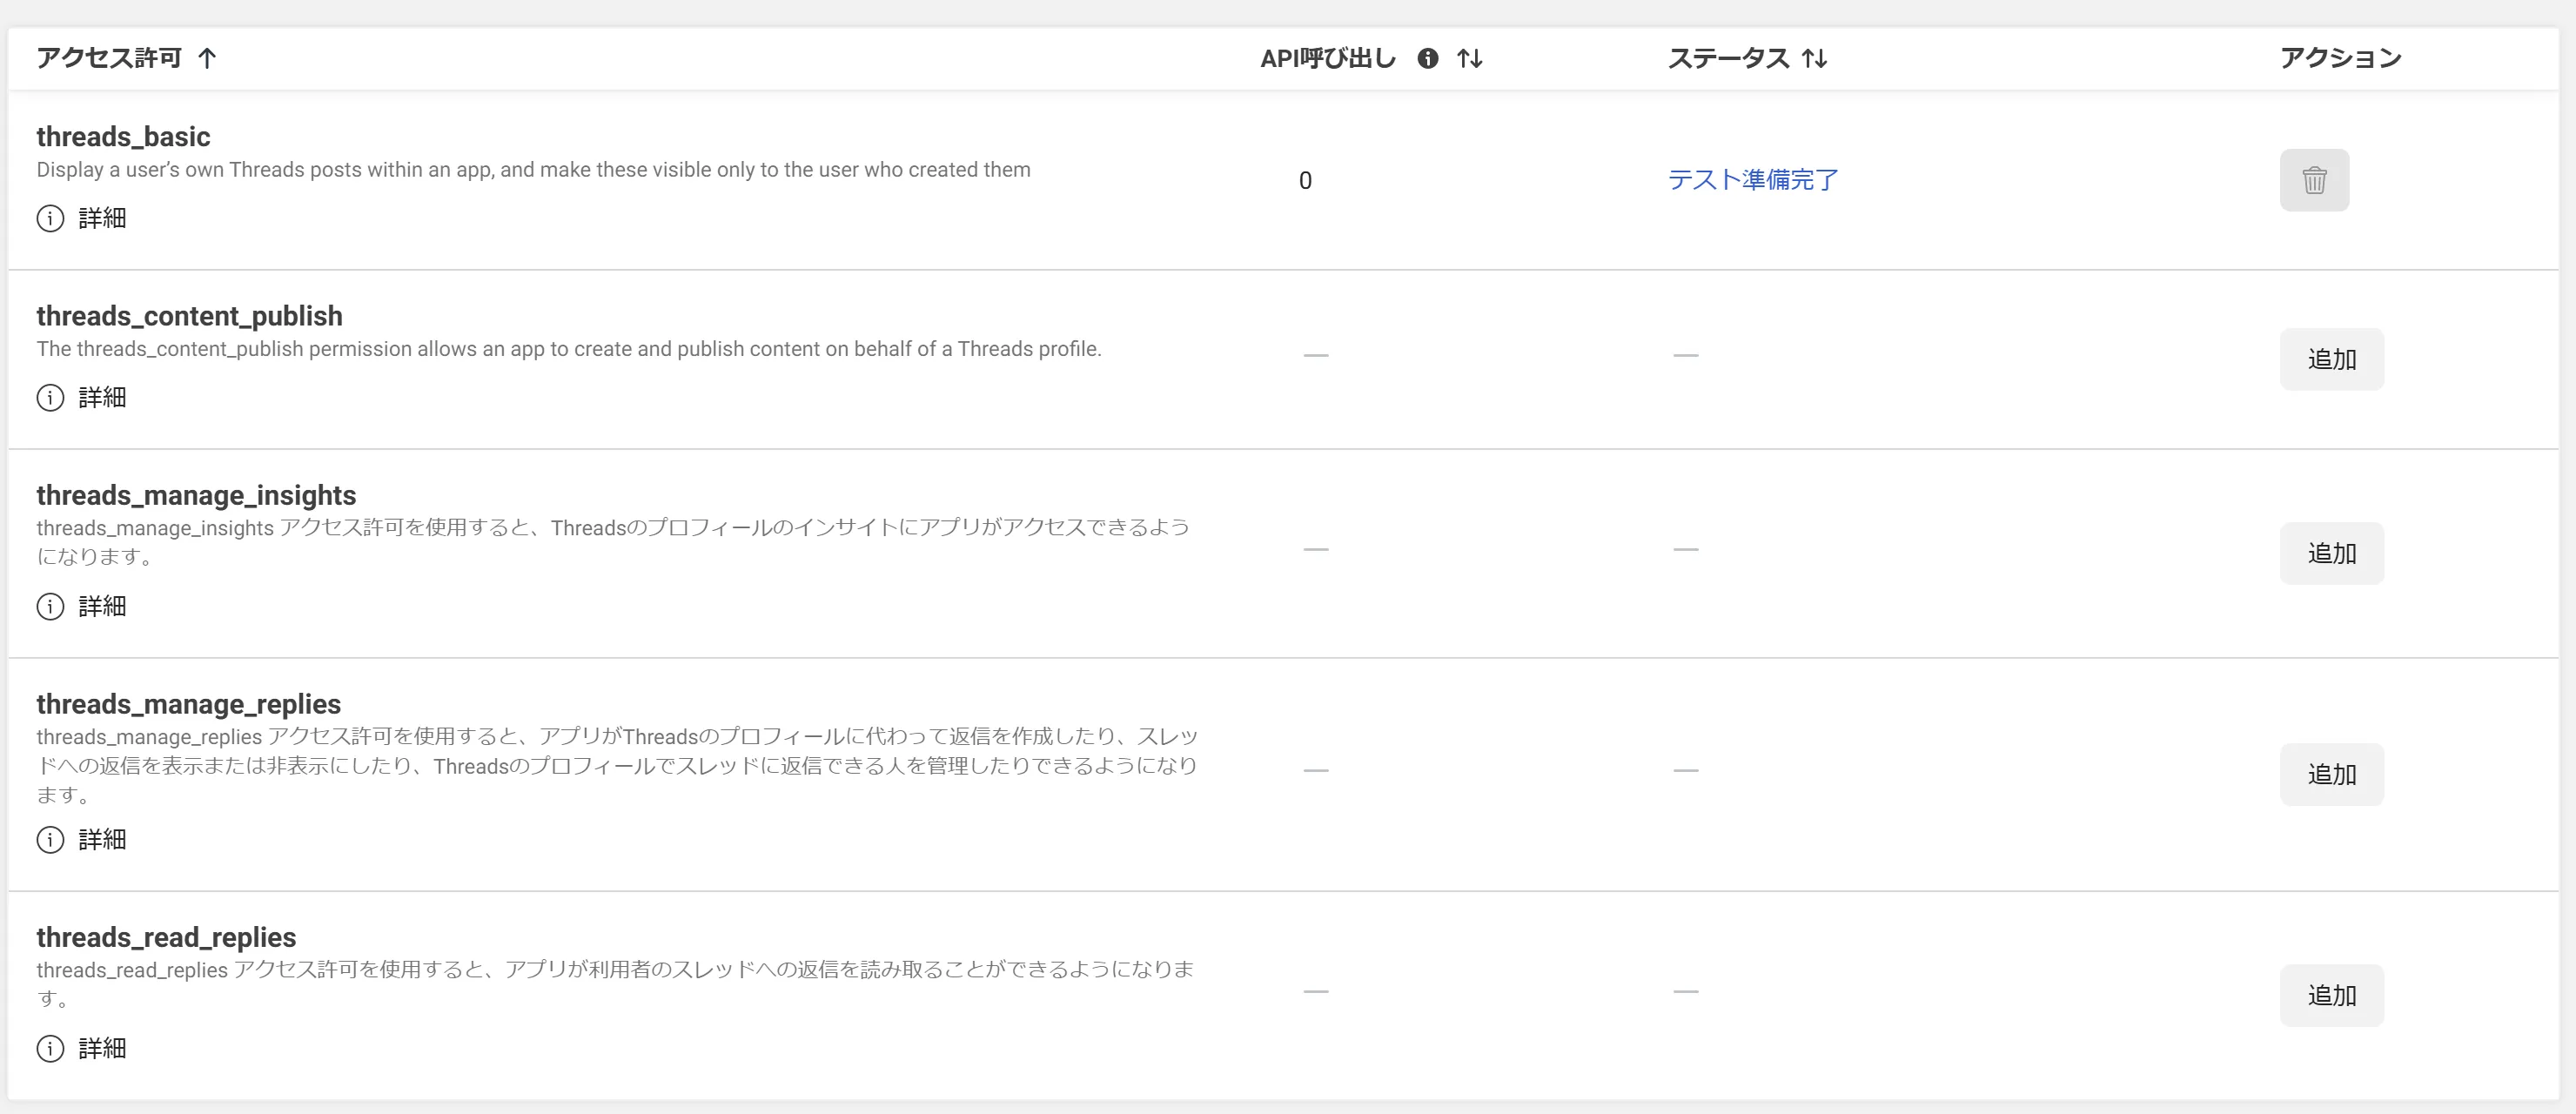The height and width of the screenshot is (1114, 2576).
Task: Add the threads_read_replies permission
Action: coord(2331,995)
